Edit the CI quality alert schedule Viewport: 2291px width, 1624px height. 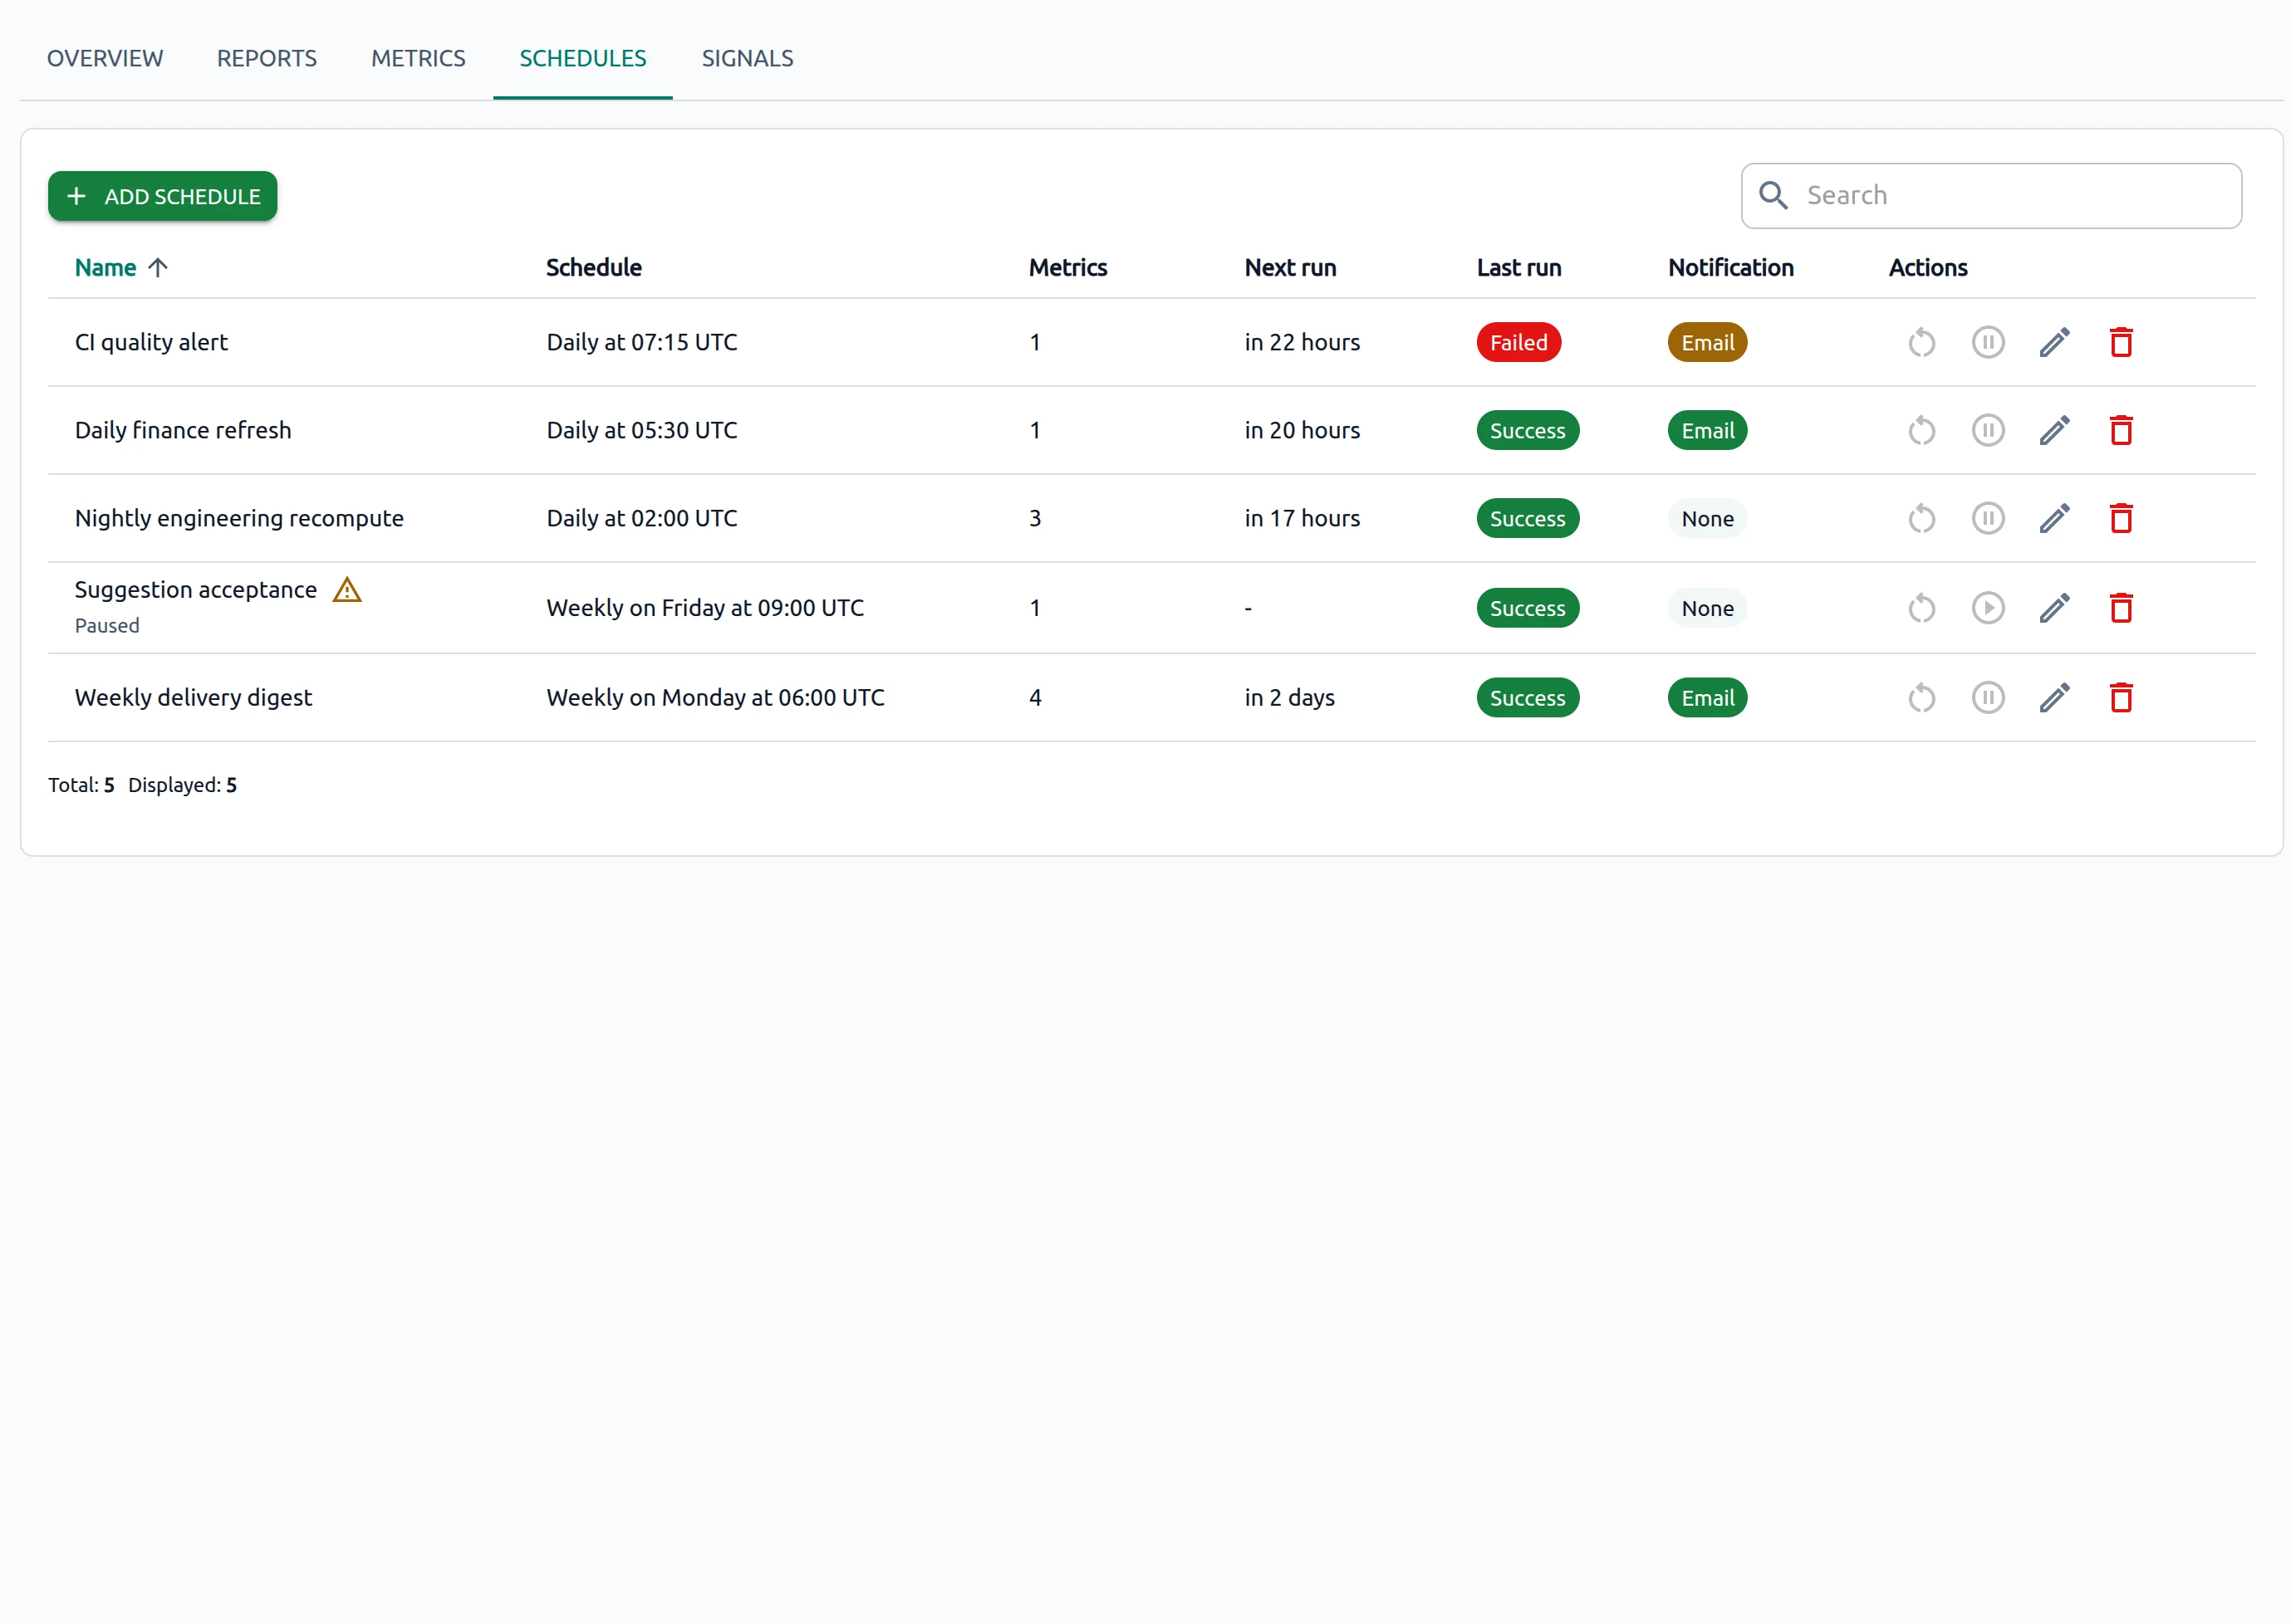(x=2054, y=343)
